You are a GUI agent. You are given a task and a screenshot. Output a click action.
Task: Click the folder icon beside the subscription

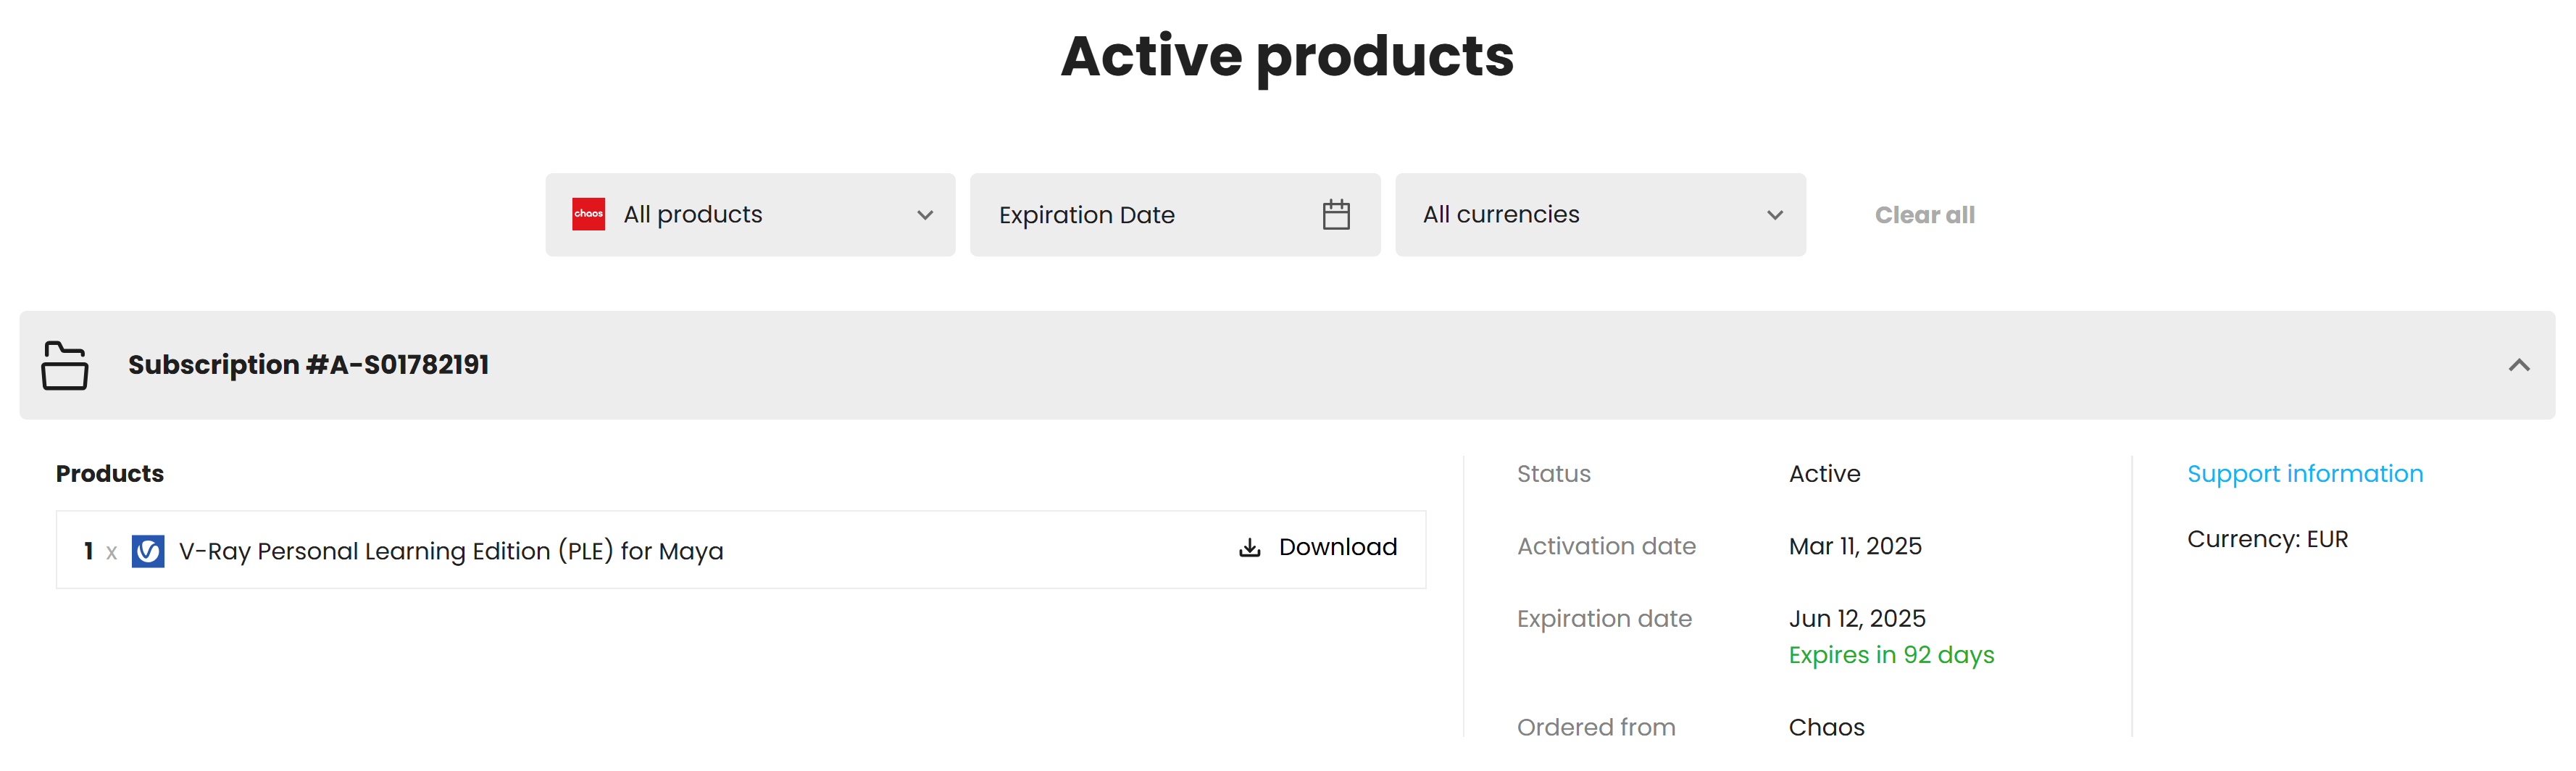(x=65, y=365)
